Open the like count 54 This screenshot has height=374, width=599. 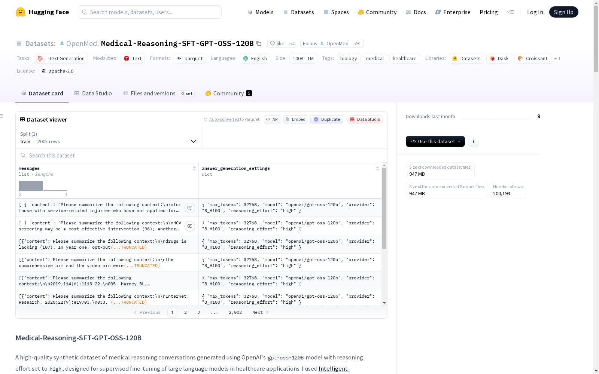(x=292, y=43)
